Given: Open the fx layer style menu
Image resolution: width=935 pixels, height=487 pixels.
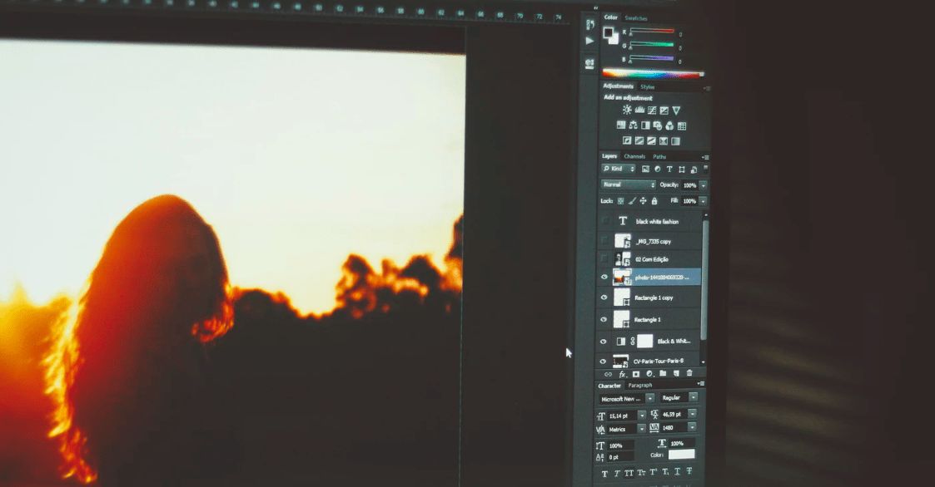Looking at the screenshot, I should point(622,375).
